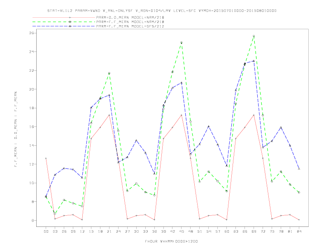This screenshot has width=326, height=252.
Task: Click green NAM circle marker at hour 03
Action: pyautogui.click(x=55, y=214)
